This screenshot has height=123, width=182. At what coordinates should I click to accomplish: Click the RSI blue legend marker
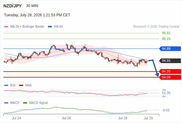pyautogui.click(x=6, y=85)
